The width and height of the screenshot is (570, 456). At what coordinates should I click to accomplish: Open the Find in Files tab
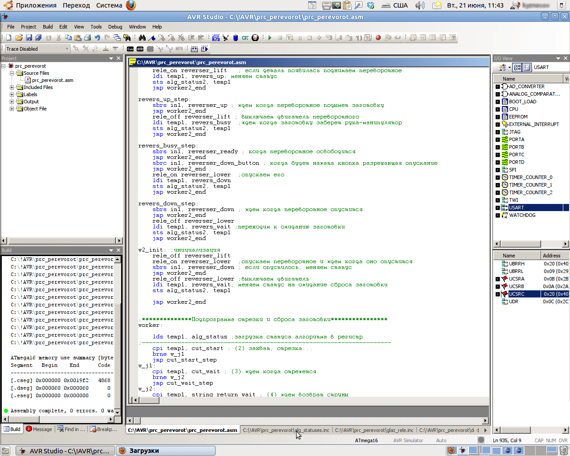pos(71,429)
